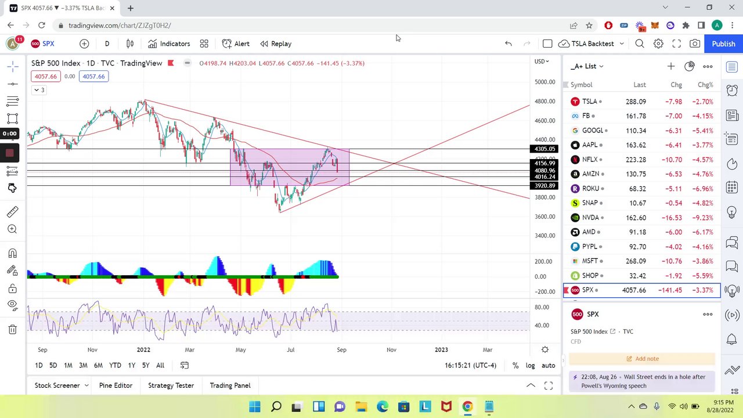Select the 1Y date range
This screenshot has width=743, height=418.
(x=131, y=365)
